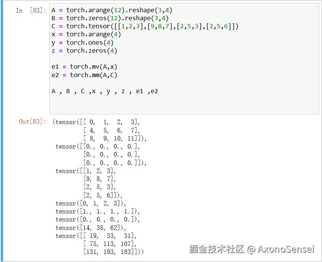Click output tensor([1., 1., 1., 1.])
Viewport: 322px width, 262px height.
click(98, 212)
